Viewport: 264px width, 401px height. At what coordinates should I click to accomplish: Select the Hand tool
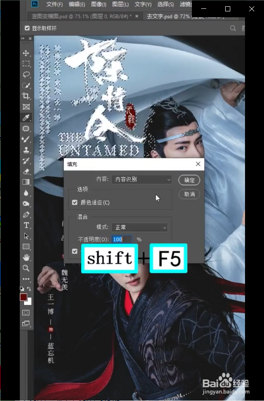26,257
